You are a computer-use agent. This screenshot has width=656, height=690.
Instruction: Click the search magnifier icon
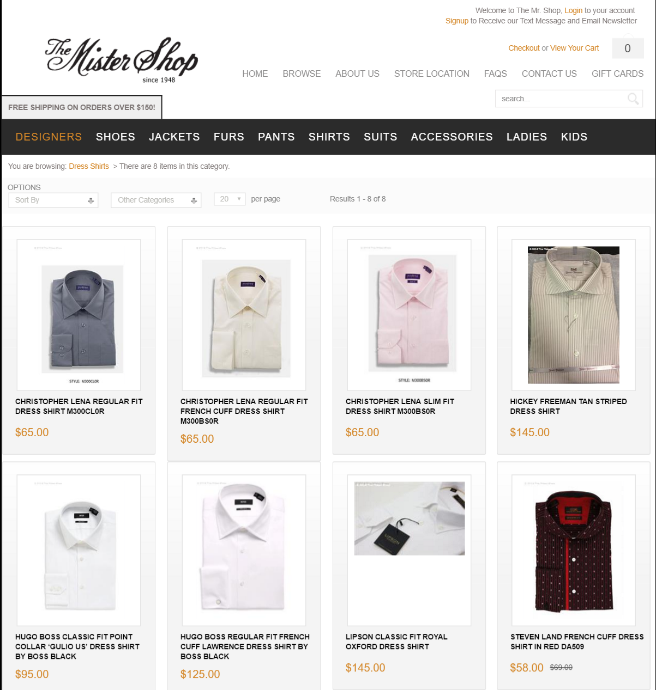633,99
